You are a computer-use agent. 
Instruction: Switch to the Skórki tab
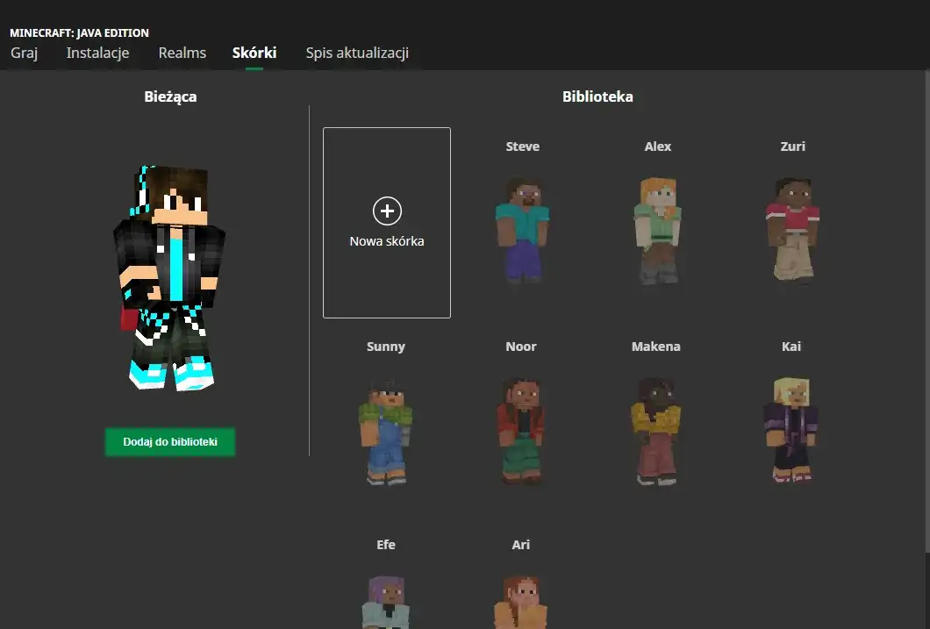254,53
